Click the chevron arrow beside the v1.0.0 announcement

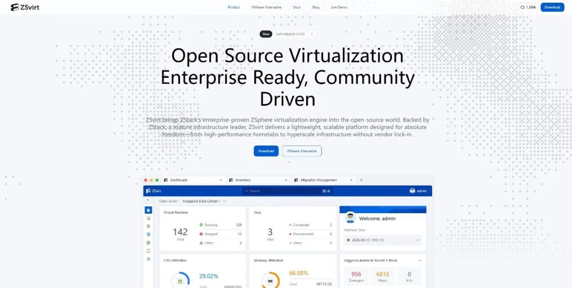click(x=312, y=34)
